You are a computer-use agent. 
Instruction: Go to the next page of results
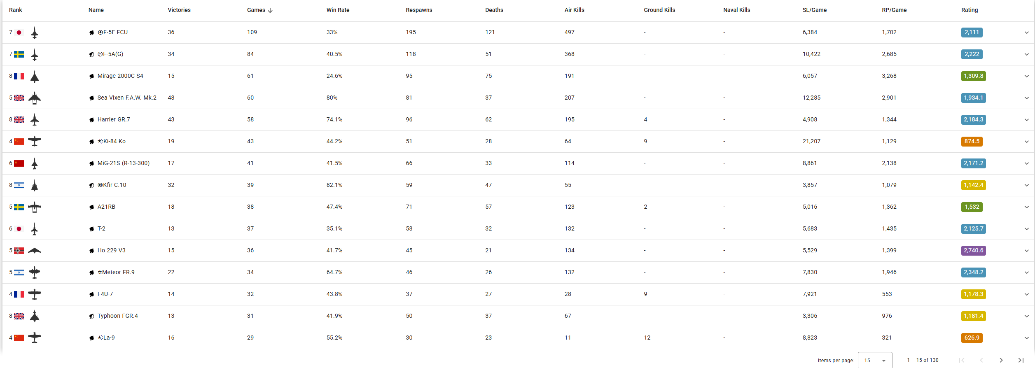point(1001,360)
